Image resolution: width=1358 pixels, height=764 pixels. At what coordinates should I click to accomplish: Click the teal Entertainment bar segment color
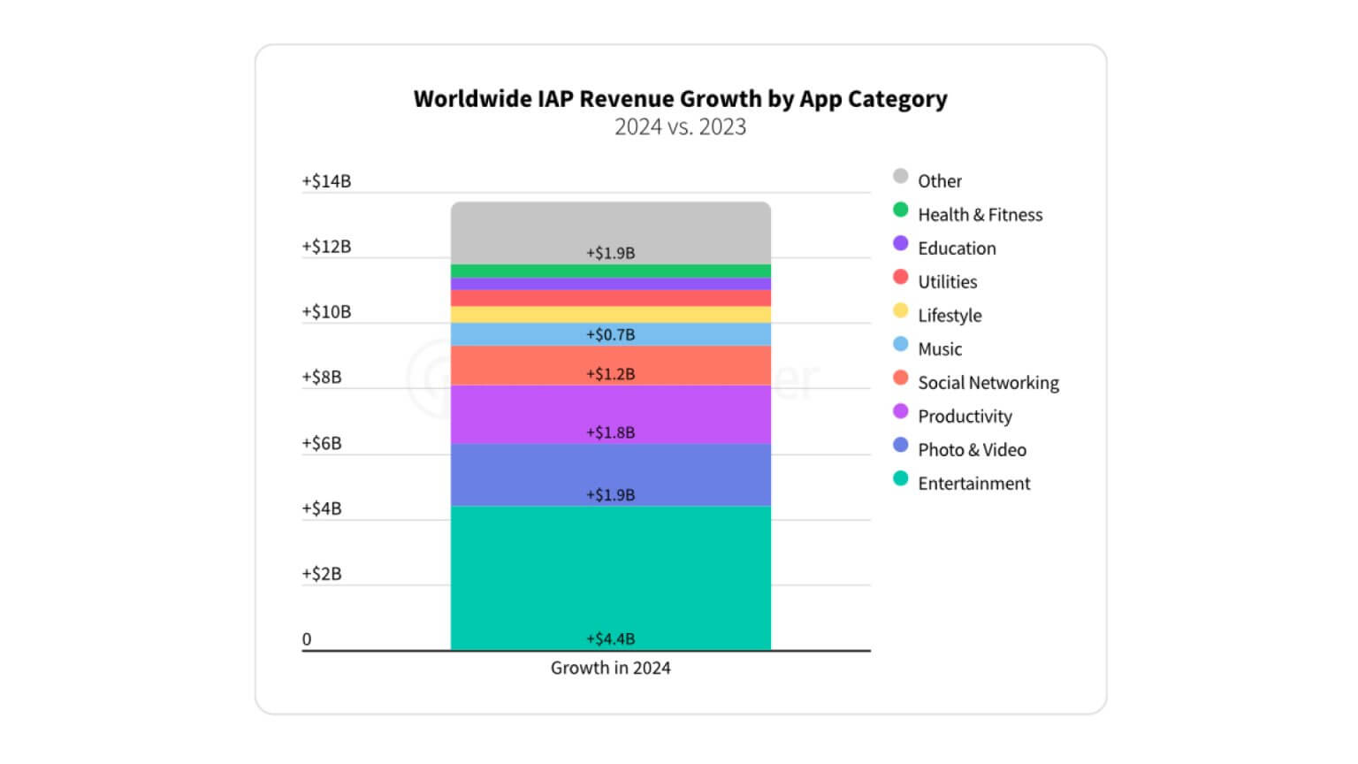tap(610, 575)
